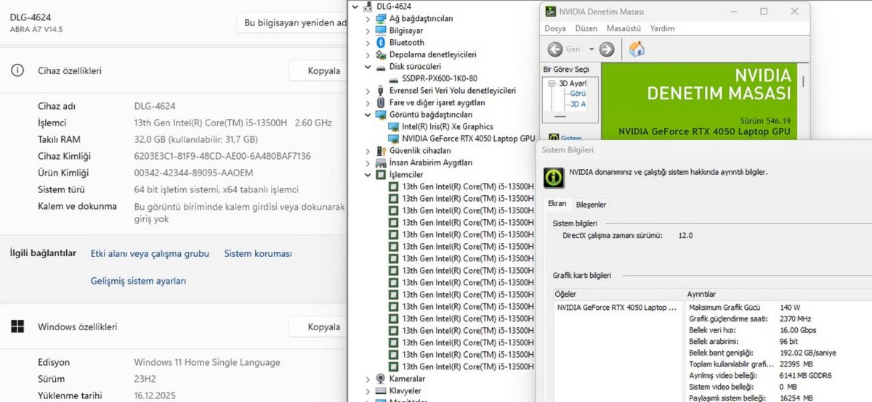Click Bellek bant genişliği value 192.02 GB/saniye

click(x=808, y=353)
